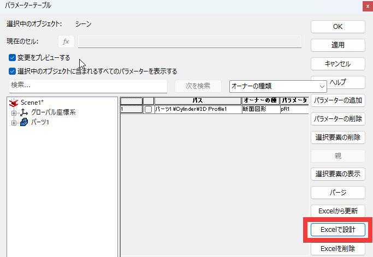Click the 次を検索 button

tap(198, 86)
